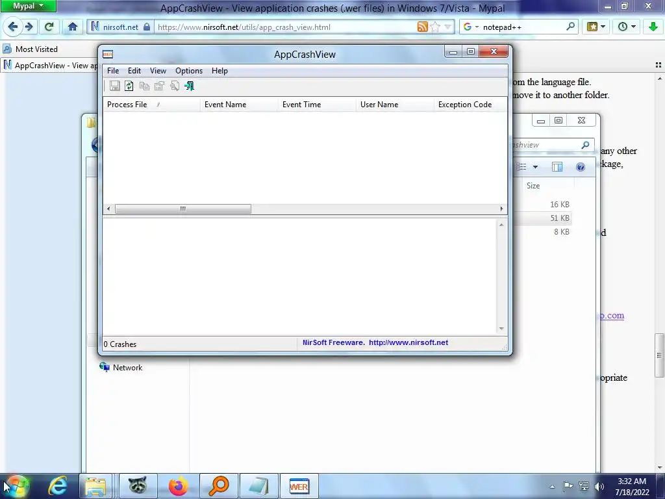This screenshot has width=665, height=499.
Task: Sort by the Process File column
Action: click(151, 105)
